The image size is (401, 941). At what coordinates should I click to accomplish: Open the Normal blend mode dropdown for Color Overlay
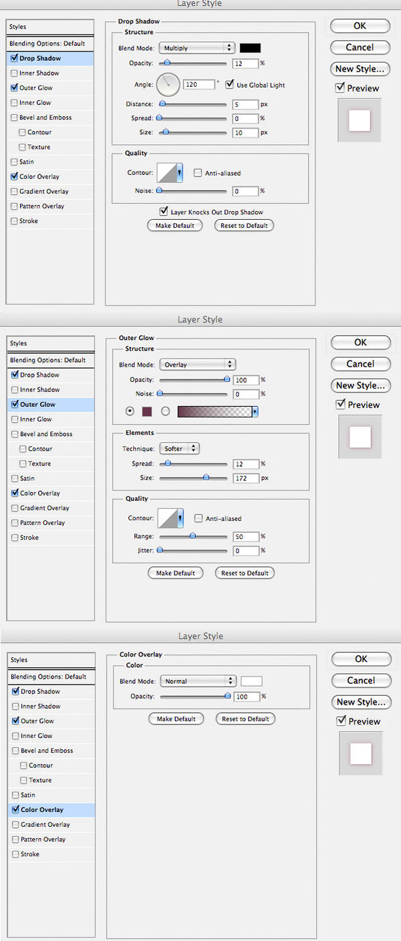(x=198, y=681)
